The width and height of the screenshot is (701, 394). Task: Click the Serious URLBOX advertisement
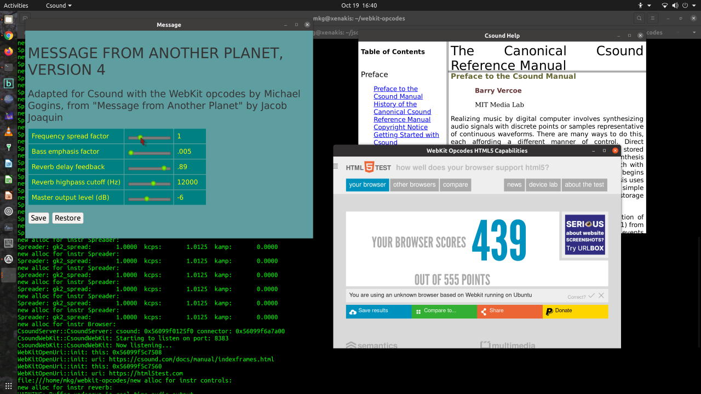(x=585, y=234)
